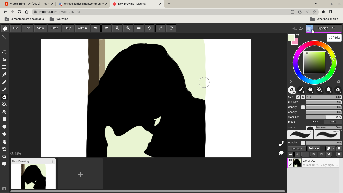343x193 pixels.
Task: Open the chat bubble panel
Action: (x=281, y=153)
